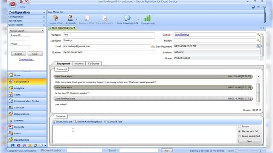Click the Phone Number status bar field

pyautogui.click(x=84, y=150)
